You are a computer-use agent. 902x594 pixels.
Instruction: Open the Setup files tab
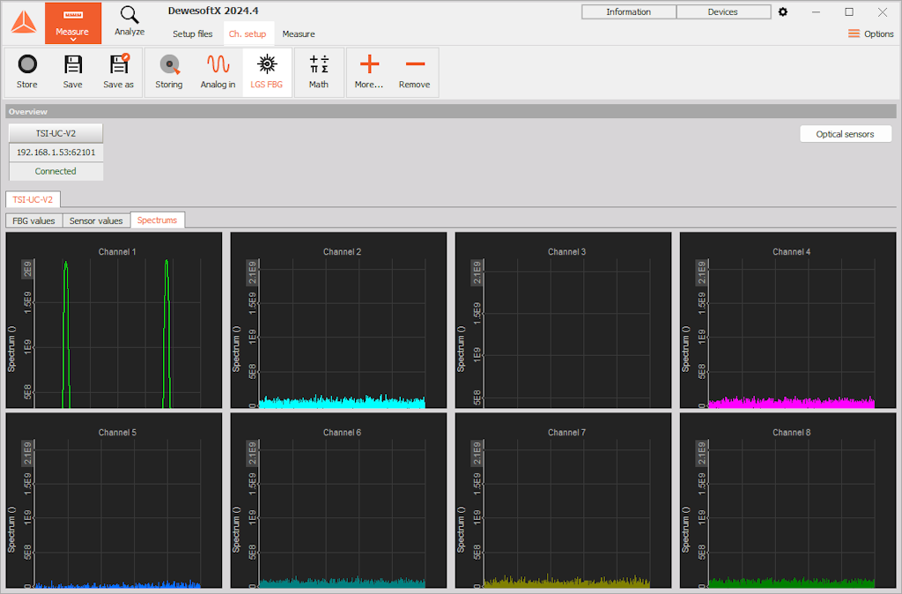pyautogui.click(x=193, y=34)
